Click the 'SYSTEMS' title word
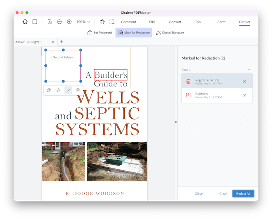 (98, 129)
